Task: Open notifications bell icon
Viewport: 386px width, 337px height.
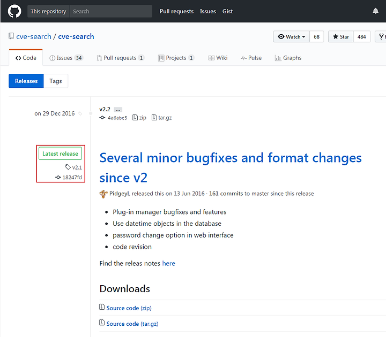Action: click(x=375, y=11)
